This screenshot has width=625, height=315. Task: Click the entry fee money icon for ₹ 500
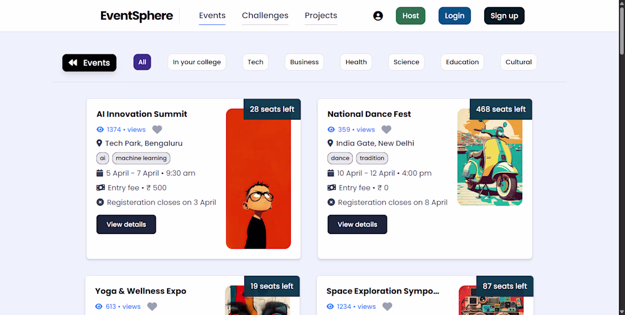101,188
